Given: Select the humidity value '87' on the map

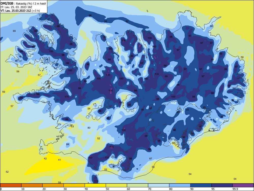Looking at the screenshot, I should [x=151, y=158].
